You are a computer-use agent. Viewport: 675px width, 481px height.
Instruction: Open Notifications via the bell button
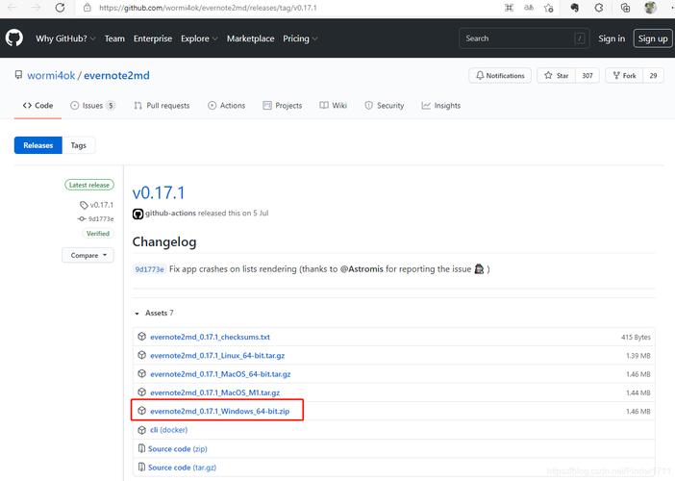point(499,75)
